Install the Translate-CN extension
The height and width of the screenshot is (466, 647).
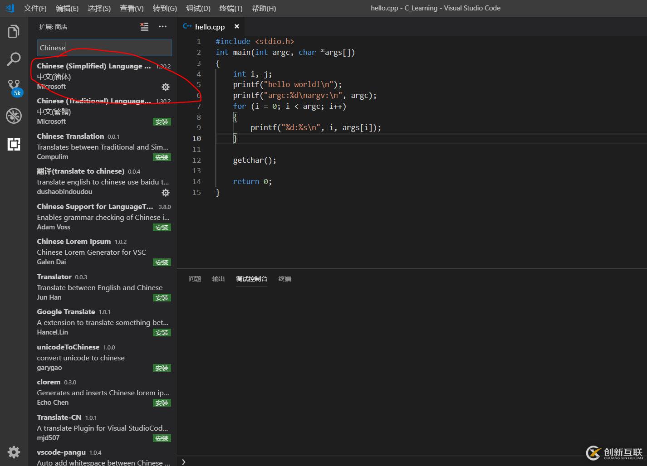point(162,438)
